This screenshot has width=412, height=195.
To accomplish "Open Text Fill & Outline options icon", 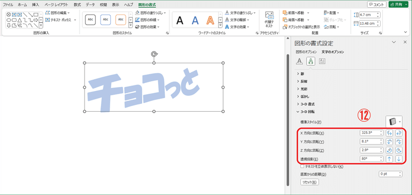I will coord(299,61).
